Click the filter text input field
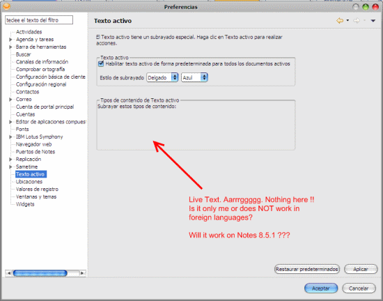 (x=39, y=20)
